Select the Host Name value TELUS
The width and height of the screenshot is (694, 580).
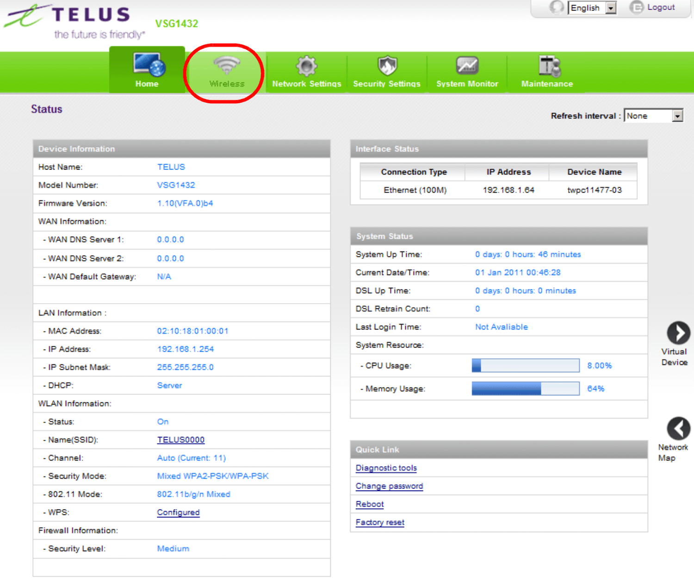pos(171,167)
